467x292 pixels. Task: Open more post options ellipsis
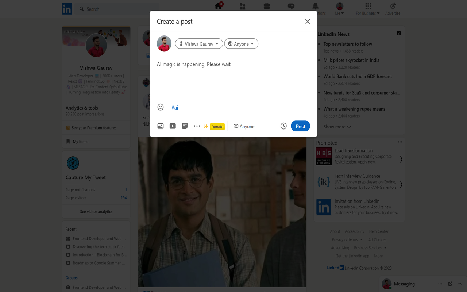click(197, 126)
